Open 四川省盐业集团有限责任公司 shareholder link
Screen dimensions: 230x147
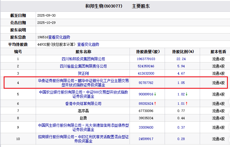pos(83,66)
